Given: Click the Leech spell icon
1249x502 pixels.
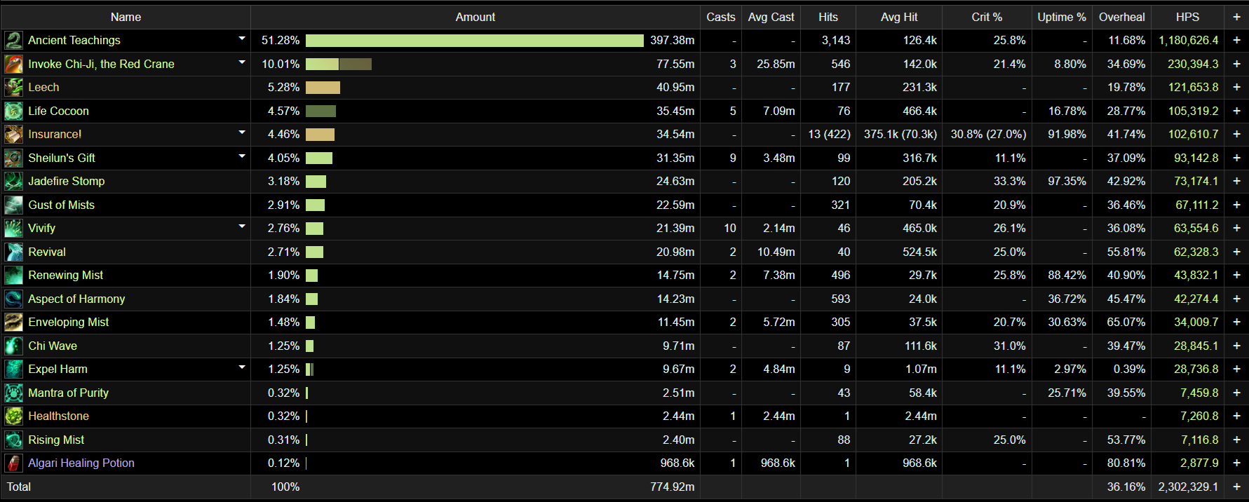Looking at the screenshot, I should point(13,88).
